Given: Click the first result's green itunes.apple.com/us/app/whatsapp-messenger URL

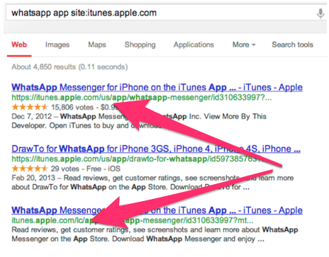Looking at the screenshot, I should coord(142,98).
